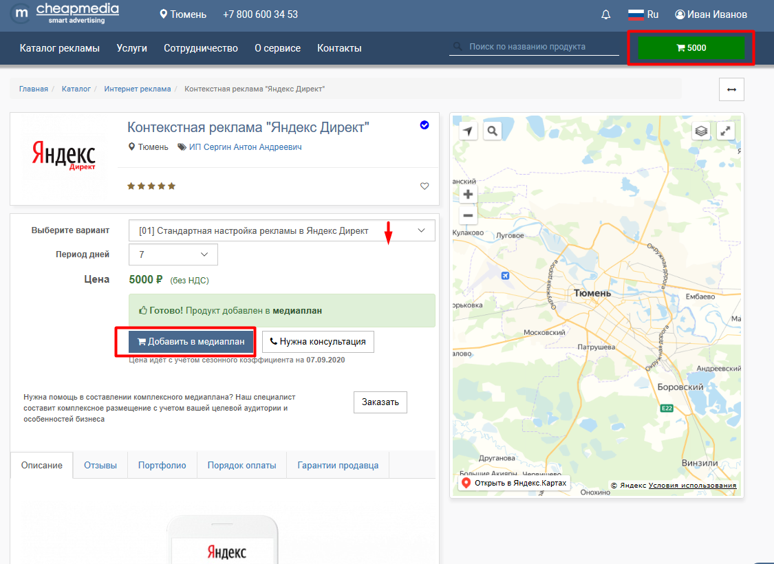Open the green cart button showing 5000
The height and width of the screenshot is (564, 774).
coord(691,48)
